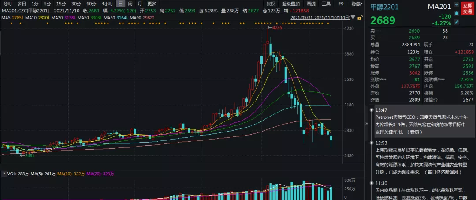Click the 4235 high price marker
The width and height of the screenshot is (476, 200).
277,28
